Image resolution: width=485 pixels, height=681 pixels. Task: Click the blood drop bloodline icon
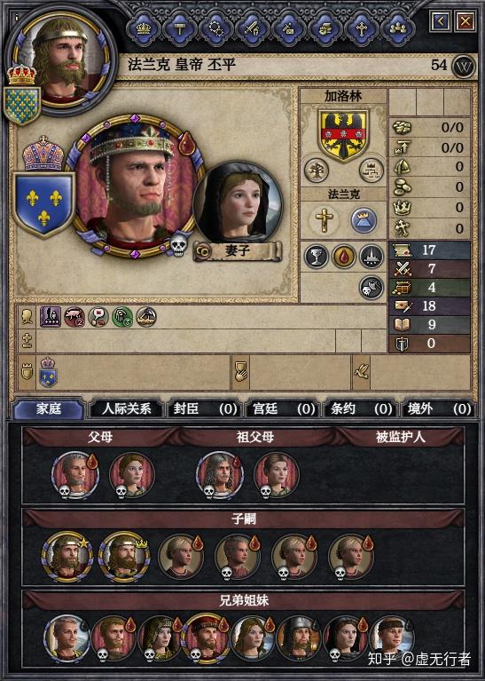343,257
